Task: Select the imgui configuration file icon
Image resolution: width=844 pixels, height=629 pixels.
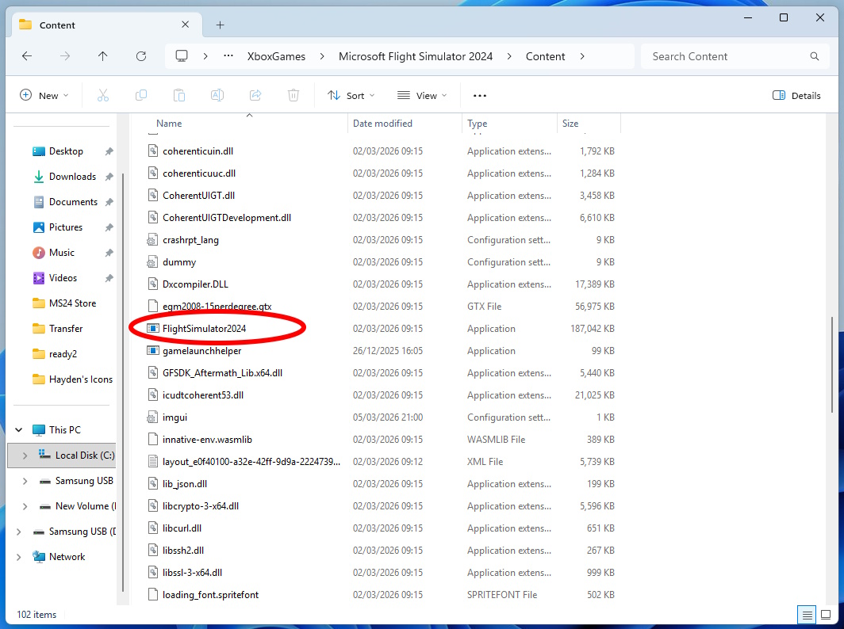Action: (x=153, y=417)
